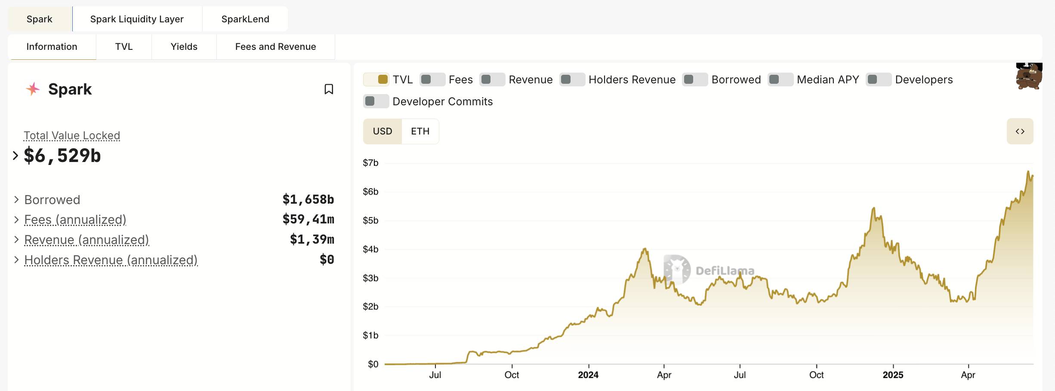The image size is (1055, 391).
Task: Enable the Developers chart series
Action: (x=879, y=79)
